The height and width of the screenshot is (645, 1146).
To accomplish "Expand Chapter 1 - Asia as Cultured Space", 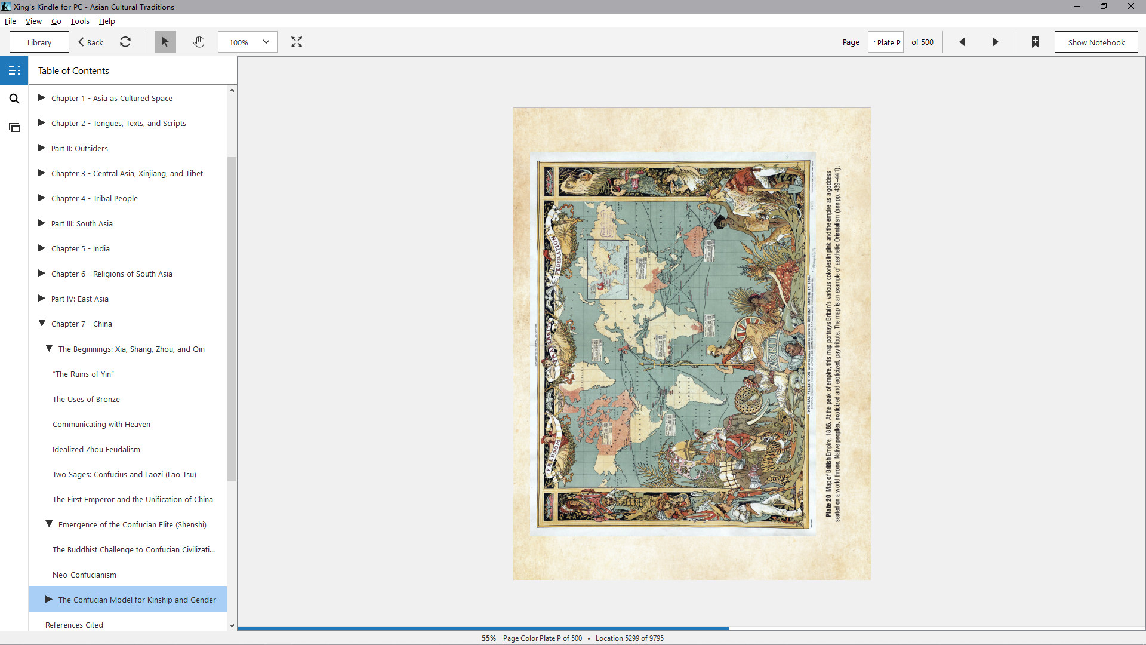I will [42, 97].
